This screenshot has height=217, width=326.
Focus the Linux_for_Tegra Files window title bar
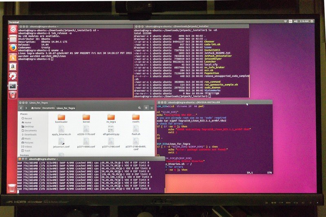click(x=86, y=102)
